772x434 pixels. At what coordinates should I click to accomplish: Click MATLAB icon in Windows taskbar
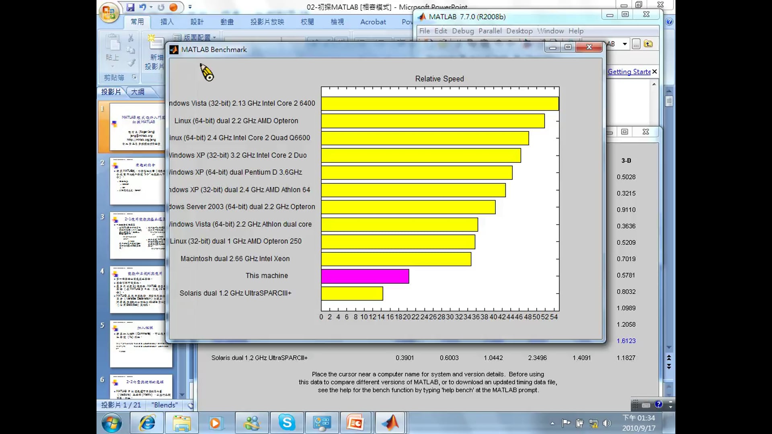pos(390,423)
